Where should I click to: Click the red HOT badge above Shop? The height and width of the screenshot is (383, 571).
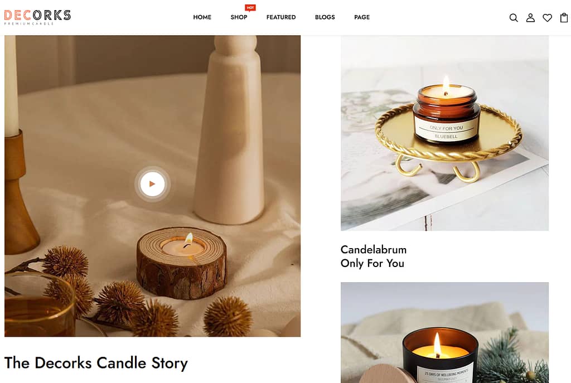250,8
